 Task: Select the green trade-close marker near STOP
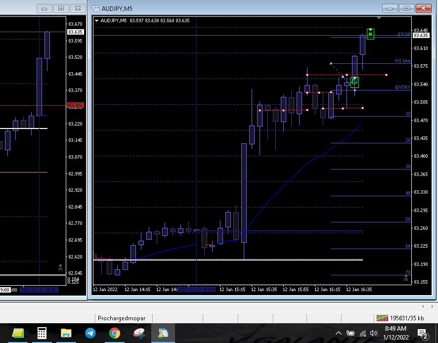pos(370,34)
